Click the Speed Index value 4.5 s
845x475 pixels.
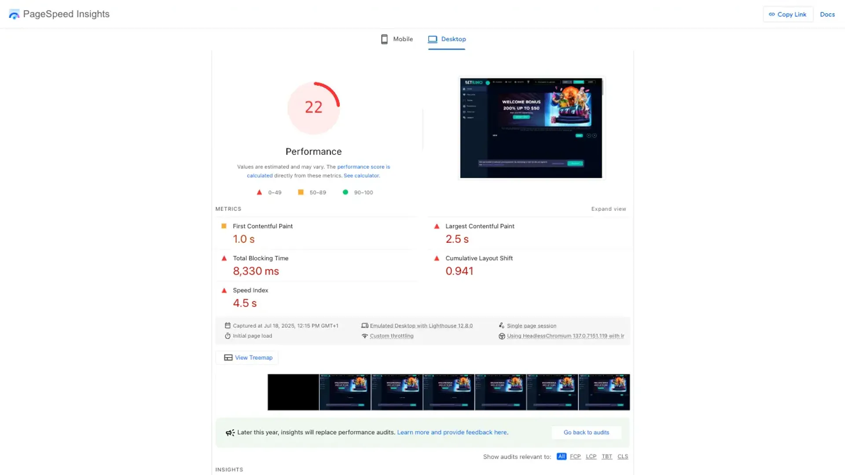click(245, 303)
